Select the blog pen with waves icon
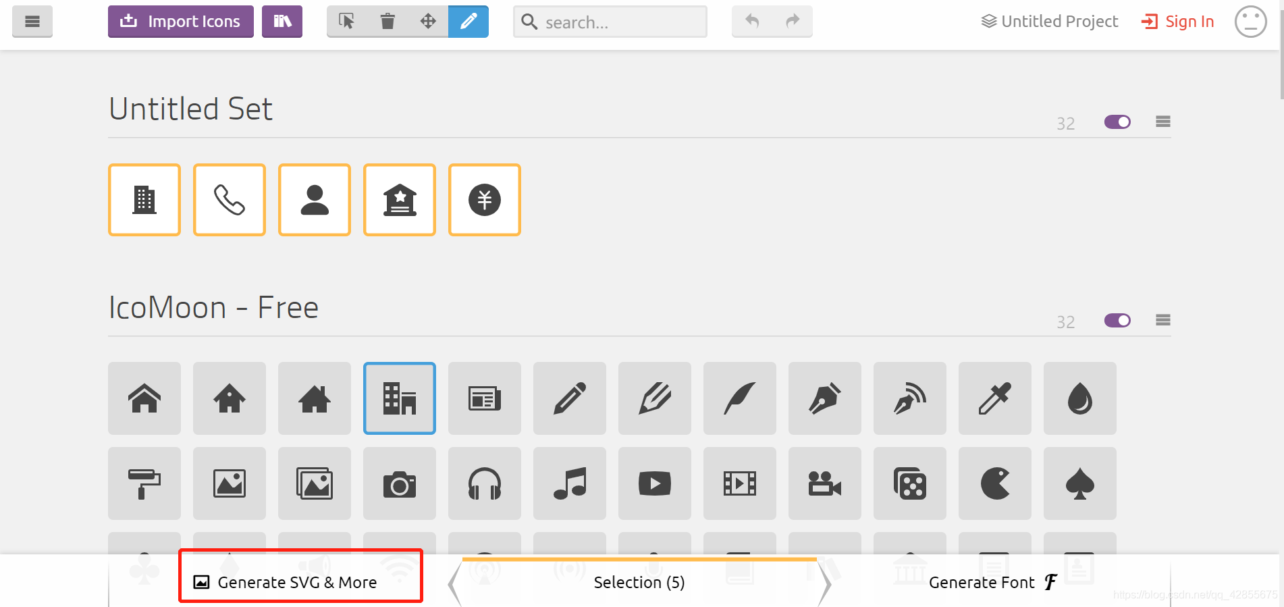 [910, 398]
